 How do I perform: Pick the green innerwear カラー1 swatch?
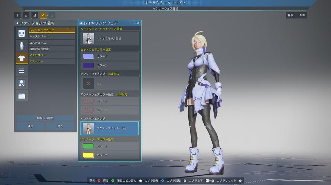(x=88, y=146)
